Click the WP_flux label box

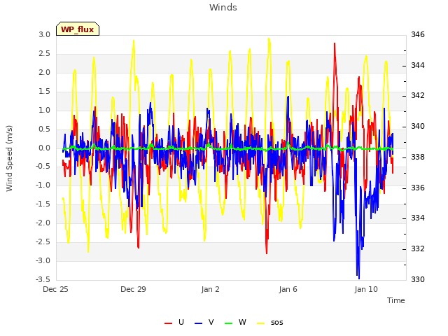click(78, 29)
